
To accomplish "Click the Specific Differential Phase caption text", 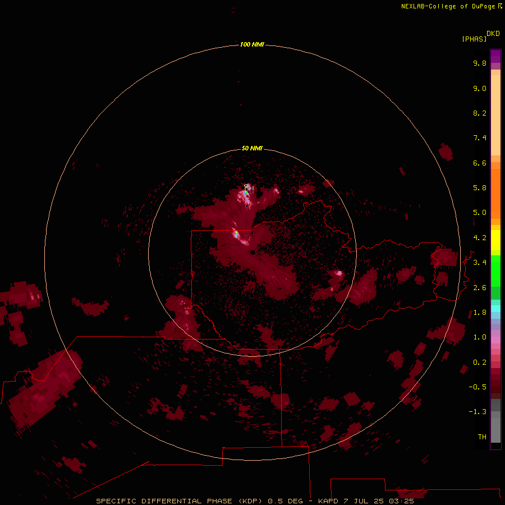I will click(x=255, y=501).
